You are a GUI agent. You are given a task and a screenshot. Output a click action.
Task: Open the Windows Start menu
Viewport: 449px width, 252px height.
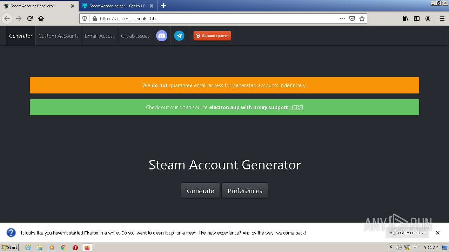[x=10, y=247]
